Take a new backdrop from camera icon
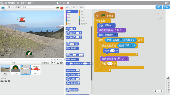 [x=9, y=81]
